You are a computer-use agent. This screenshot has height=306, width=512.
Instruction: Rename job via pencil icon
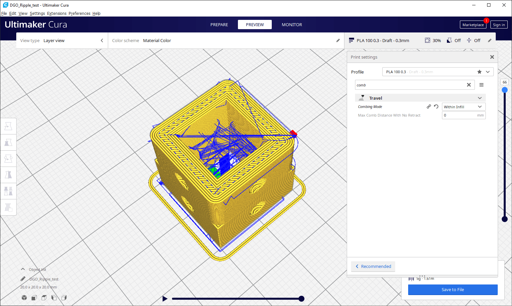coord(23,279)
